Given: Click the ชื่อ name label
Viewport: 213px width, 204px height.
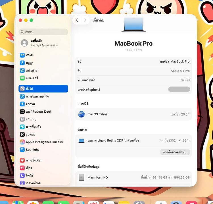Looking at the screenshot, I should (79, 61).
